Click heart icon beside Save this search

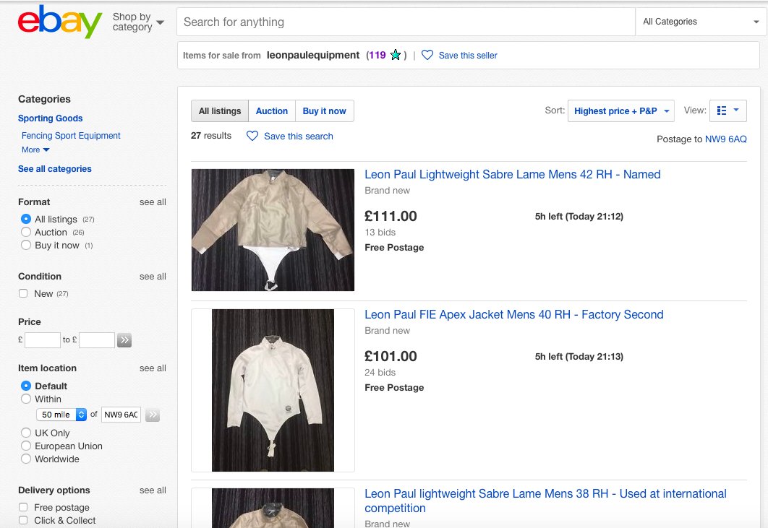click(252, 136)
